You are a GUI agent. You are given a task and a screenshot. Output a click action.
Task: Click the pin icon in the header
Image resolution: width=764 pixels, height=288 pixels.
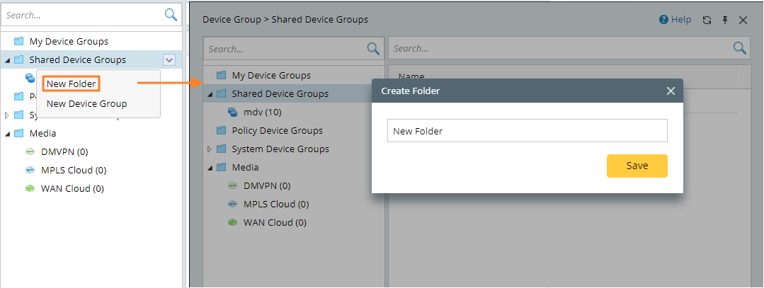pyautogui.click(x=725, y=20)
